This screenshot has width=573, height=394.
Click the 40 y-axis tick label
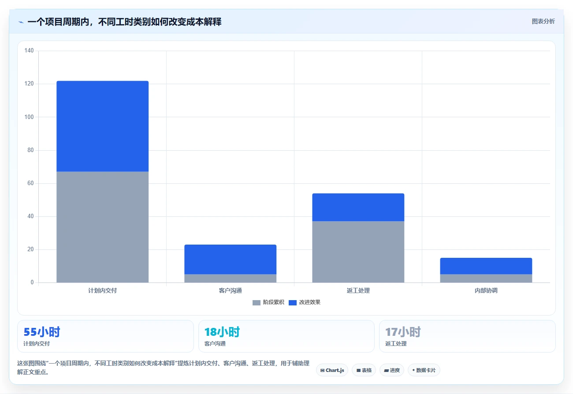click(30, 216)
